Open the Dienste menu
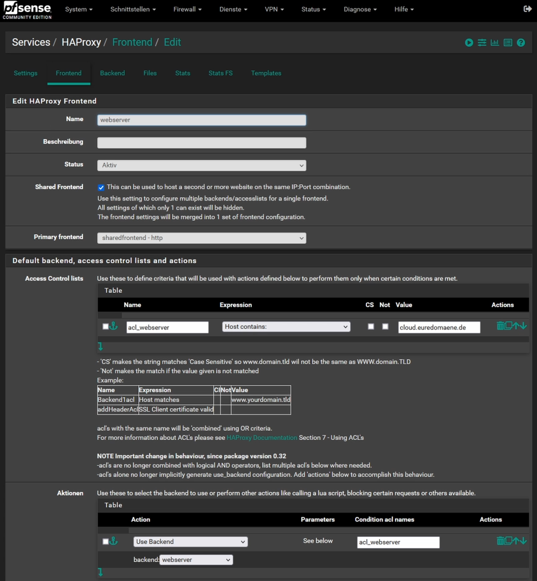The width and height of the screenshot is (537, 581). click(x=233, y=9)
